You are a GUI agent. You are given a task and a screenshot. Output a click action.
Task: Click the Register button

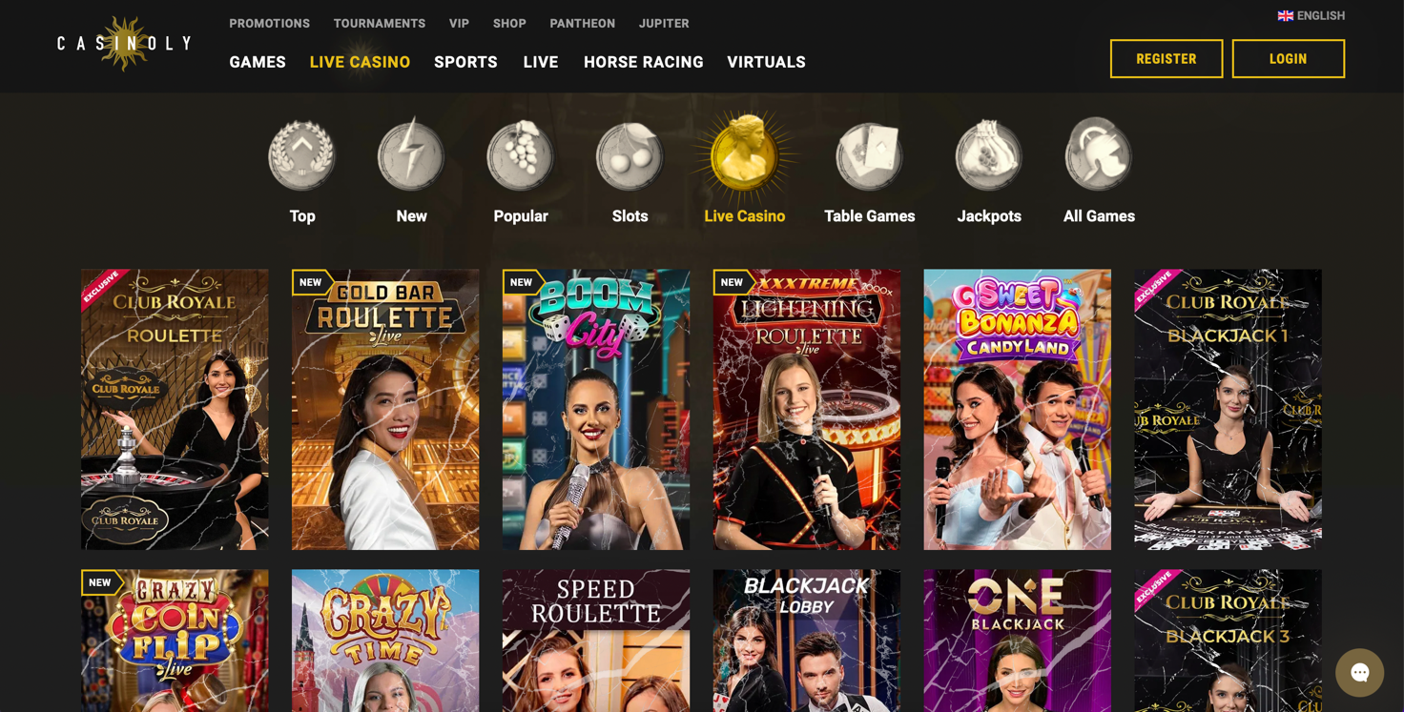[1166, 59]
